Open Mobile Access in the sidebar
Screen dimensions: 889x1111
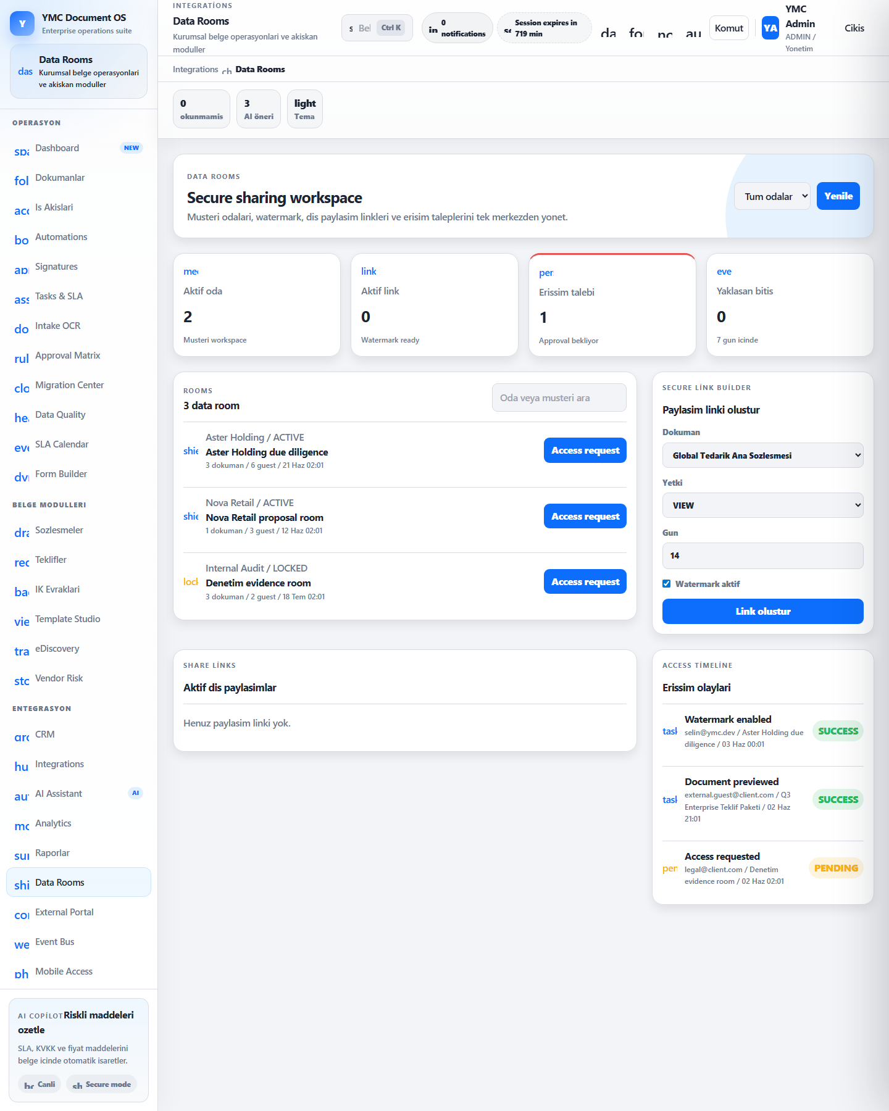[x=78, y=972]
